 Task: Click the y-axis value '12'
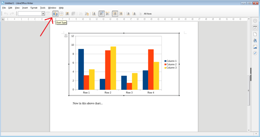(x=73, y=36)
